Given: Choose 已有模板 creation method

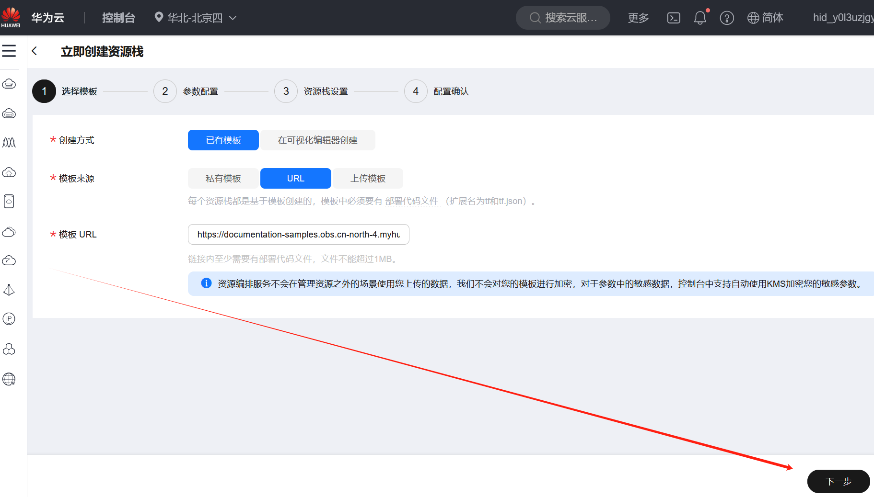Looking at the screenshot, I should click(x=223, y=140).
